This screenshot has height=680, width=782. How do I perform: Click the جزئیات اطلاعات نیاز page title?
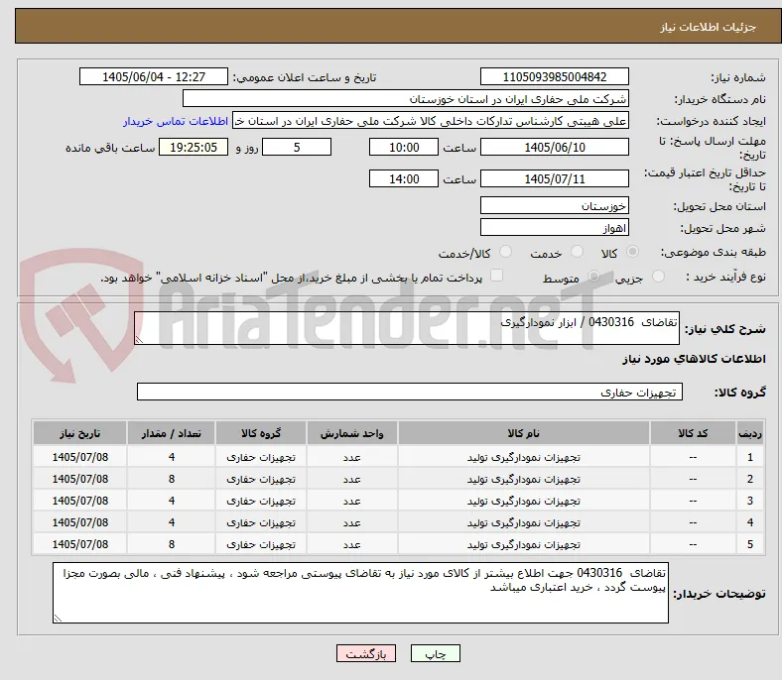coord(709,27)
